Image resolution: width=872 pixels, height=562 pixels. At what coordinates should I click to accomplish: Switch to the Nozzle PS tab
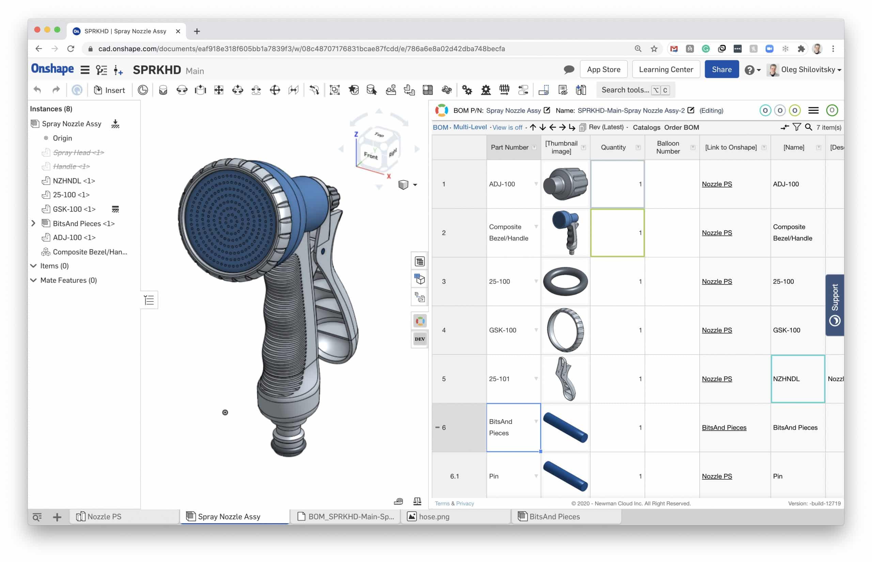coord(124,516)
